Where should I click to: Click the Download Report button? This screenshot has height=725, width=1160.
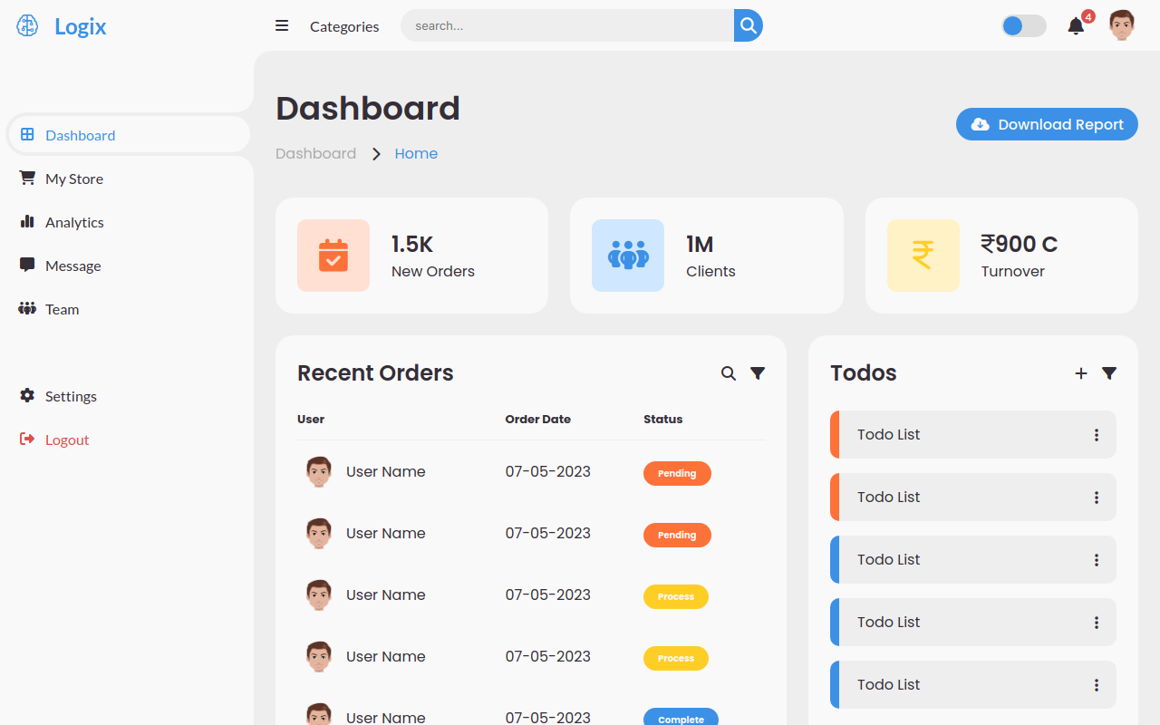(1047, 125)
